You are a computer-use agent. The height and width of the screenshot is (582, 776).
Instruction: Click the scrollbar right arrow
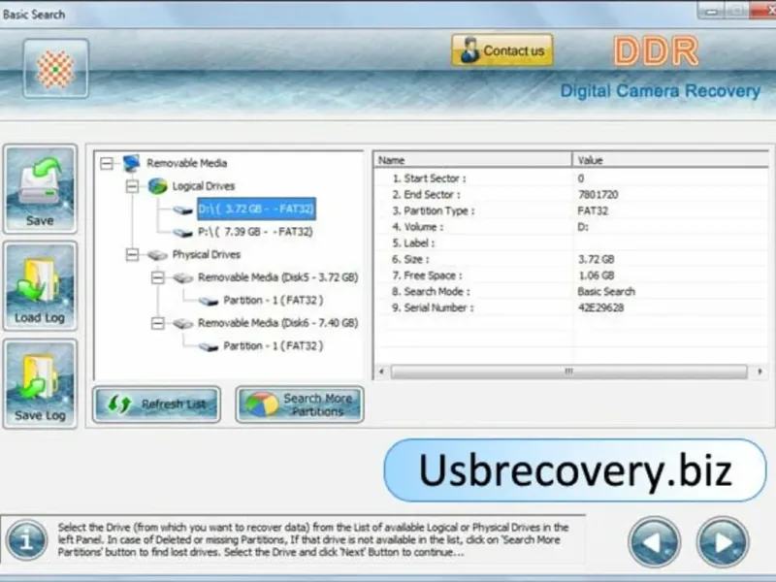pos(760,372)
